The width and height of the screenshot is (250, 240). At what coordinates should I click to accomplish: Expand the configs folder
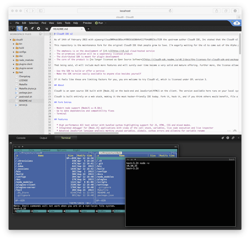coord(14,52)
